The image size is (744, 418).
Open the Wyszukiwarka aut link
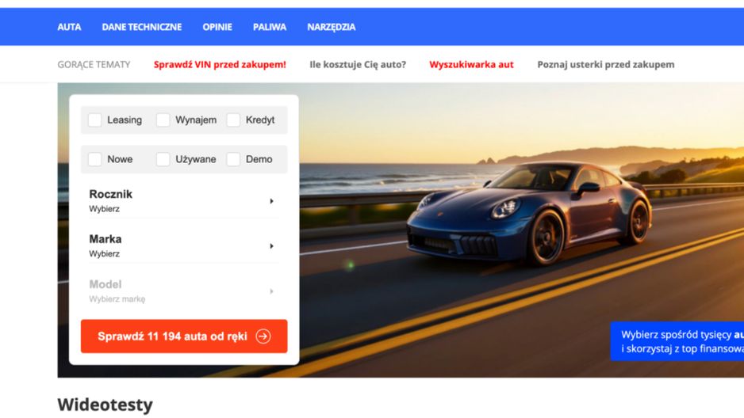click(x=471, y=64)
